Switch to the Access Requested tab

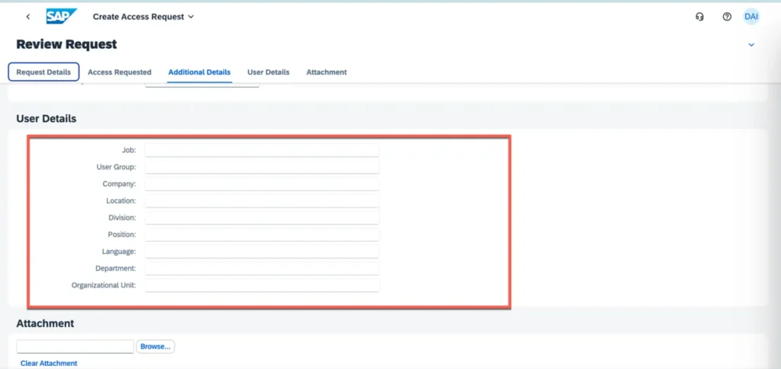(x=120, y=72)
